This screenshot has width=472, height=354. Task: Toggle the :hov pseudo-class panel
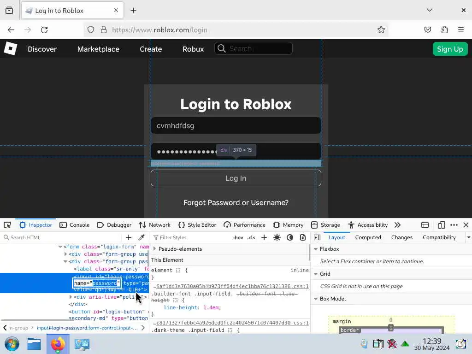[x=238, y=237]
